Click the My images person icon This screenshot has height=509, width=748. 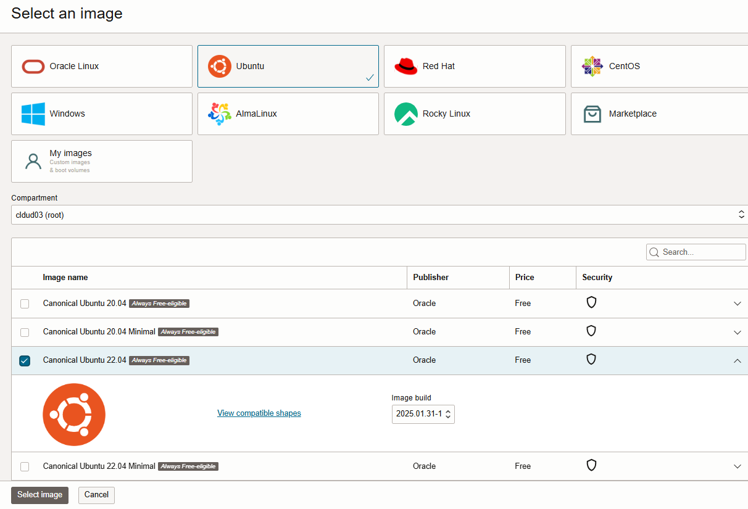pyautogui.click(x=32, y=162)
